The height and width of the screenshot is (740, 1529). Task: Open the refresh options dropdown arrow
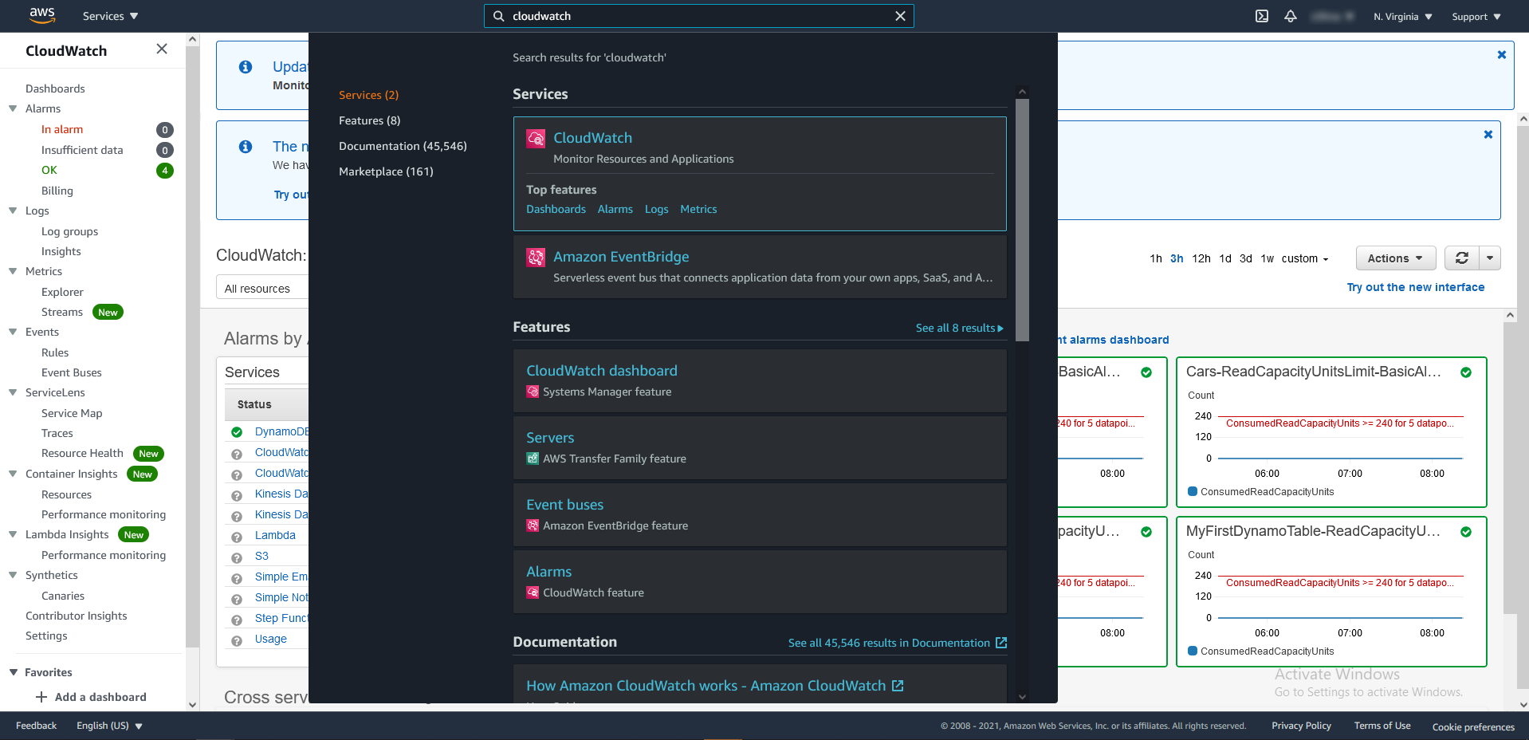[x=1490, y=258]
